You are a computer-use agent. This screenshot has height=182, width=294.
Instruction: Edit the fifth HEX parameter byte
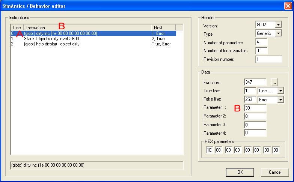248,150
